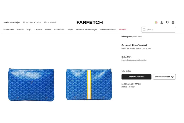Click the Mexico flag region icon
The width and height of the screenshot is (184, 123).
point(156,22)
